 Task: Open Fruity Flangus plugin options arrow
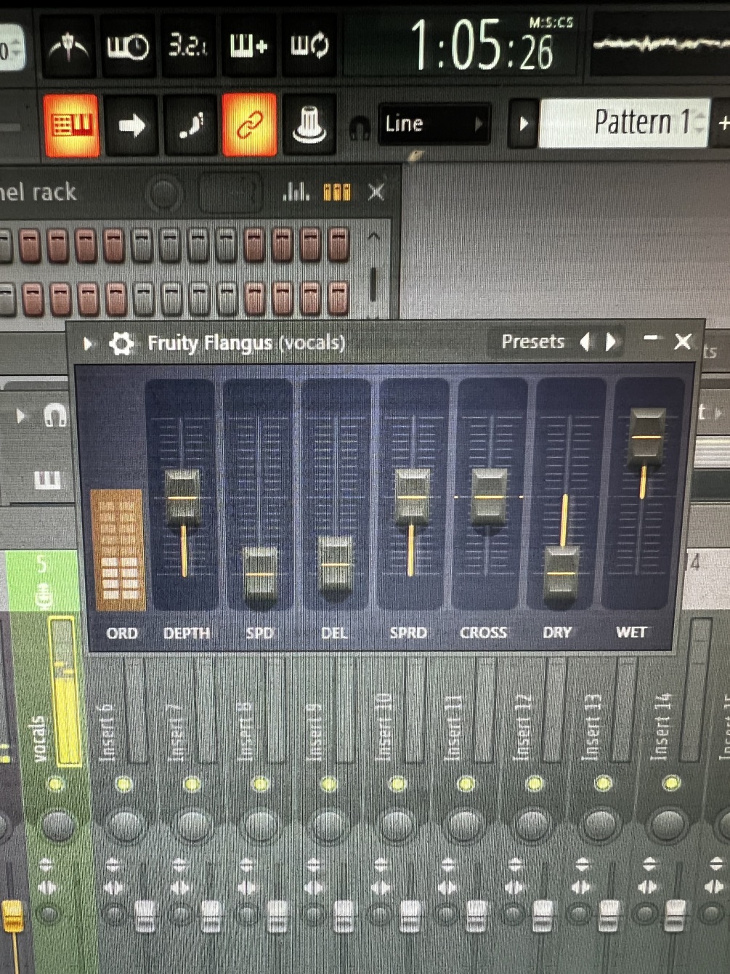pyautogui.click(x=88, y=343)
